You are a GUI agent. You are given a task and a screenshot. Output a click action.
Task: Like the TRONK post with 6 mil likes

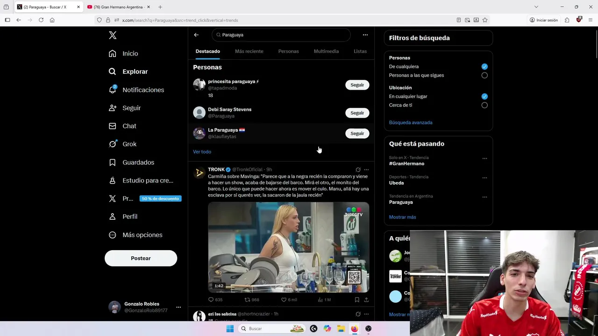tap(289, 300)
